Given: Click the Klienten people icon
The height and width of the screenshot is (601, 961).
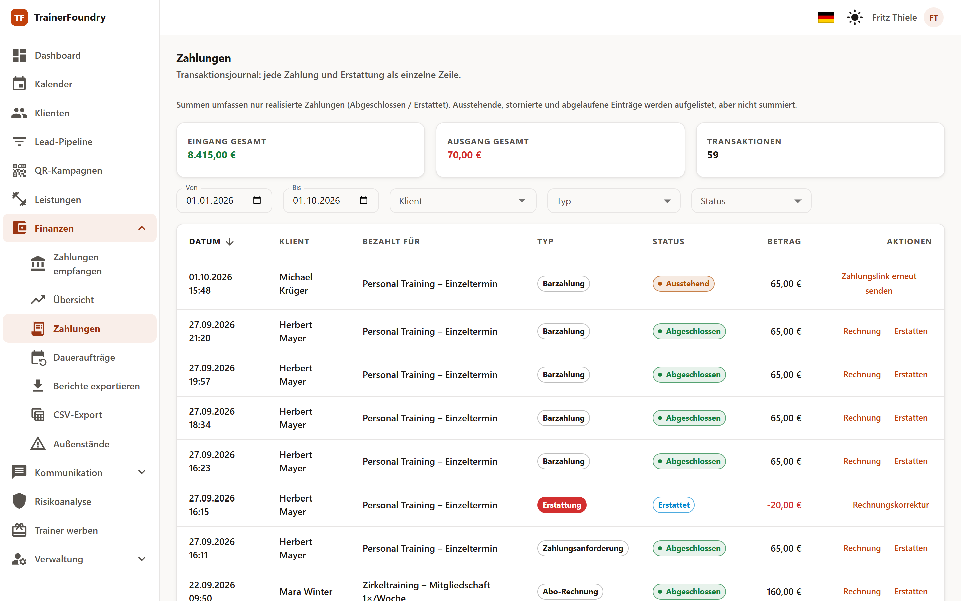Looking at the screenshot, I should tap(19, 113).
